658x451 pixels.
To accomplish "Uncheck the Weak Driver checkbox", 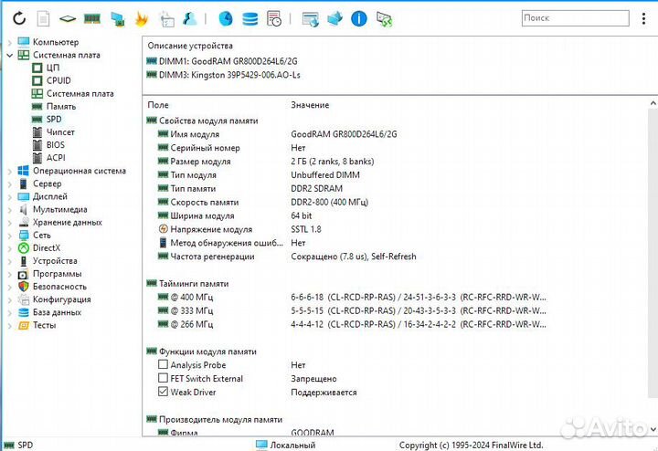I will click(163, 393).
